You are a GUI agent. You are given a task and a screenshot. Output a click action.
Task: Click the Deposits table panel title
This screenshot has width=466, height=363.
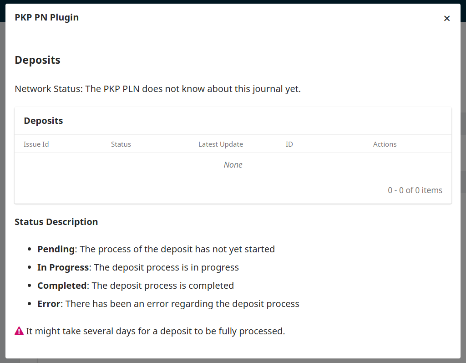coord(44,121)
